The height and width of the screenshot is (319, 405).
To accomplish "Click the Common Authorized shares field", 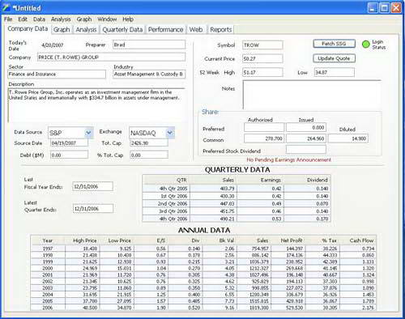I will pos(264,138).
